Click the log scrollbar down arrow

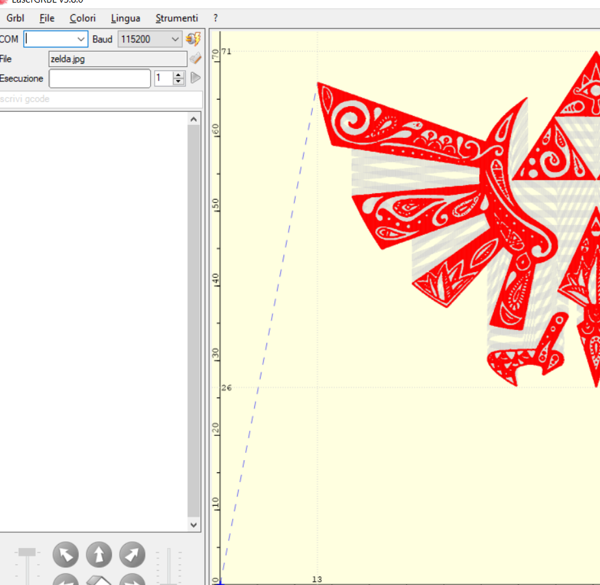pyautogui.click(x=194, y=525)
